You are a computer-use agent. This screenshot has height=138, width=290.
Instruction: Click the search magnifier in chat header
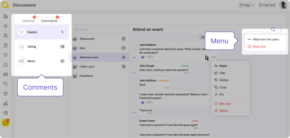click(x=273, y=30)
